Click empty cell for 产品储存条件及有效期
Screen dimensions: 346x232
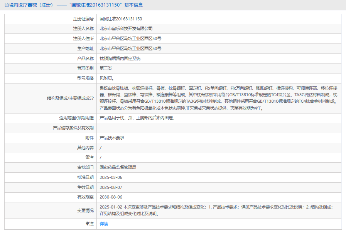(218, 128)
